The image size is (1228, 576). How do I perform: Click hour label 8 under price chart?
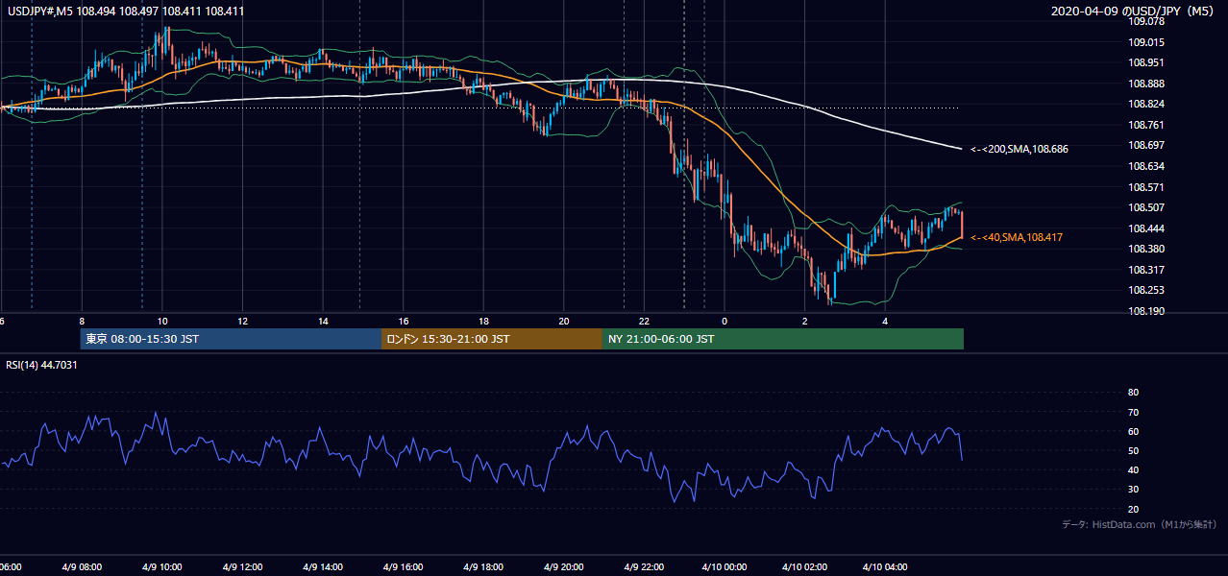coord(82,321)
